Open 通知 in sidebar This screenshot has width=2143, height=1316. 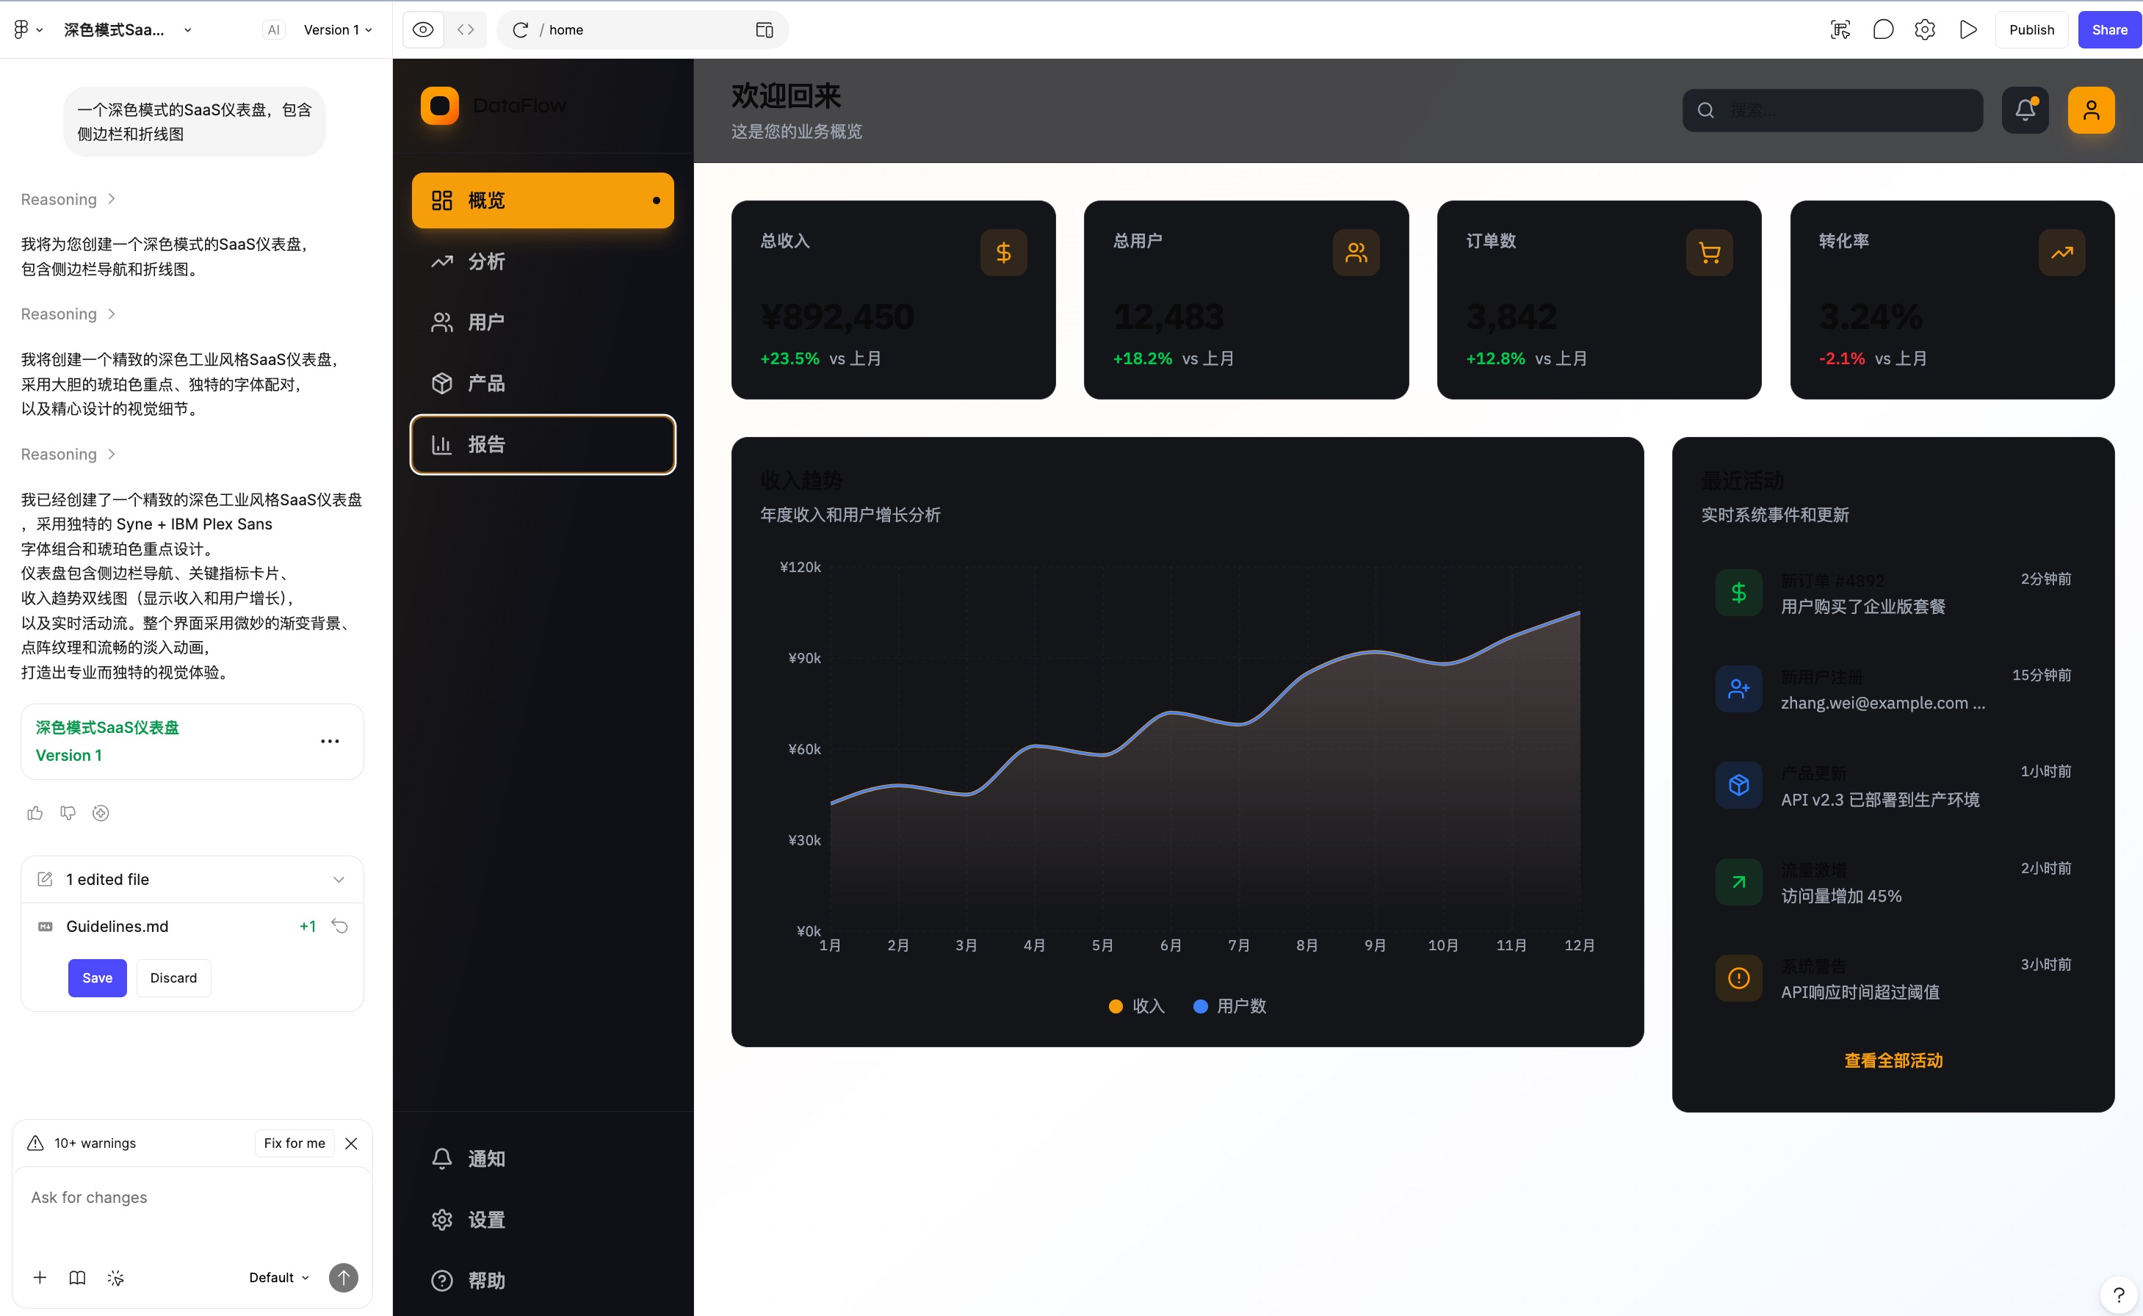pos(542,1157)
